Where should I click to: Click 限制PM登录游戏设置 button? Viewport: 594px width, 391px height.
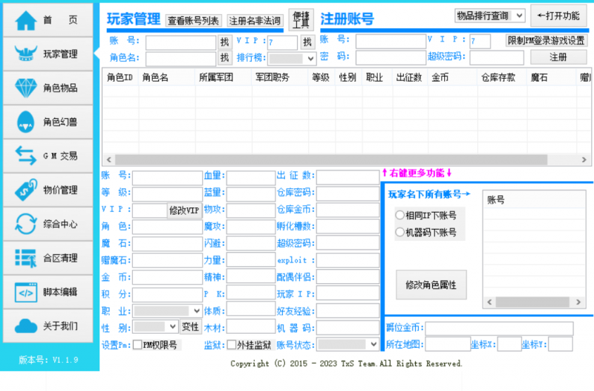tap(546, 40)
